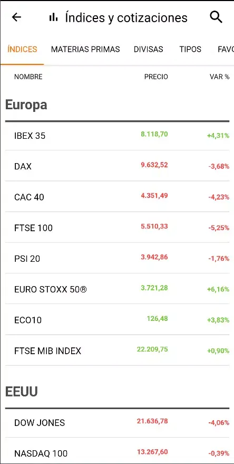Select the Índices tab

pyautogui.click(x=22, y=49)
